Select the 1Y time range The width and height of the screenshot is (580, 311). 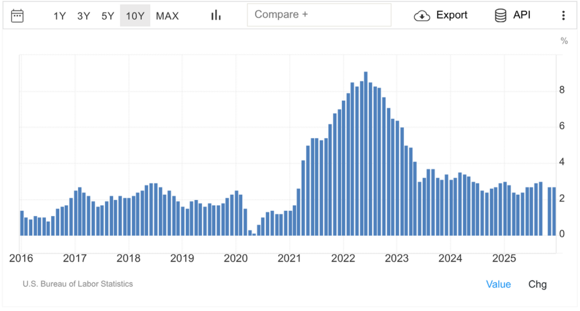[59, 16]
